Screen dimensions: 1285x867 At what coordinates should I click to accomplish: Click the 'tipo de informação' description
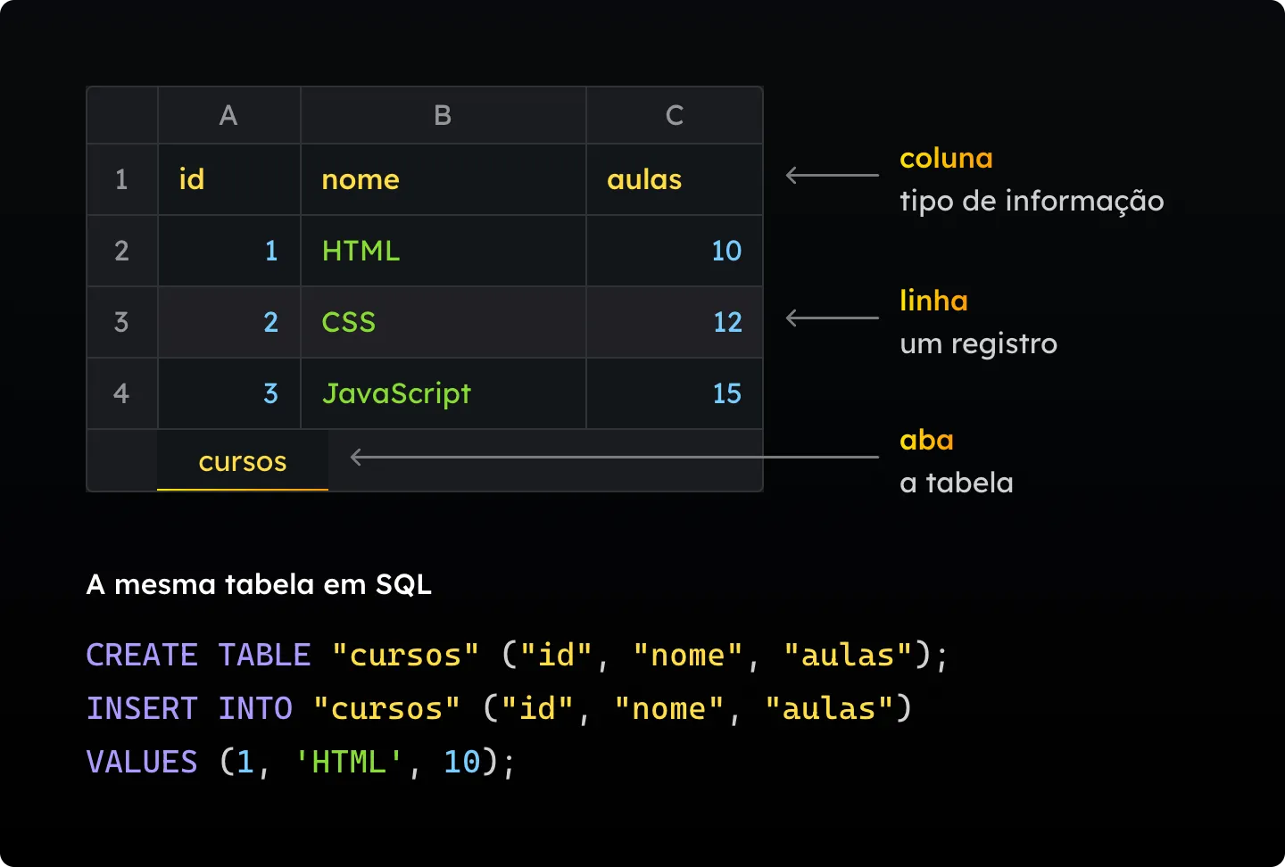click(1032, 202)
